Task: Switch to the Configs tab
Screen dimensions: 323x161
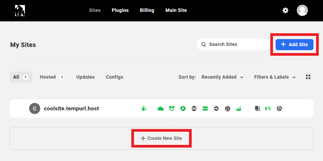Action: [114, 77]
